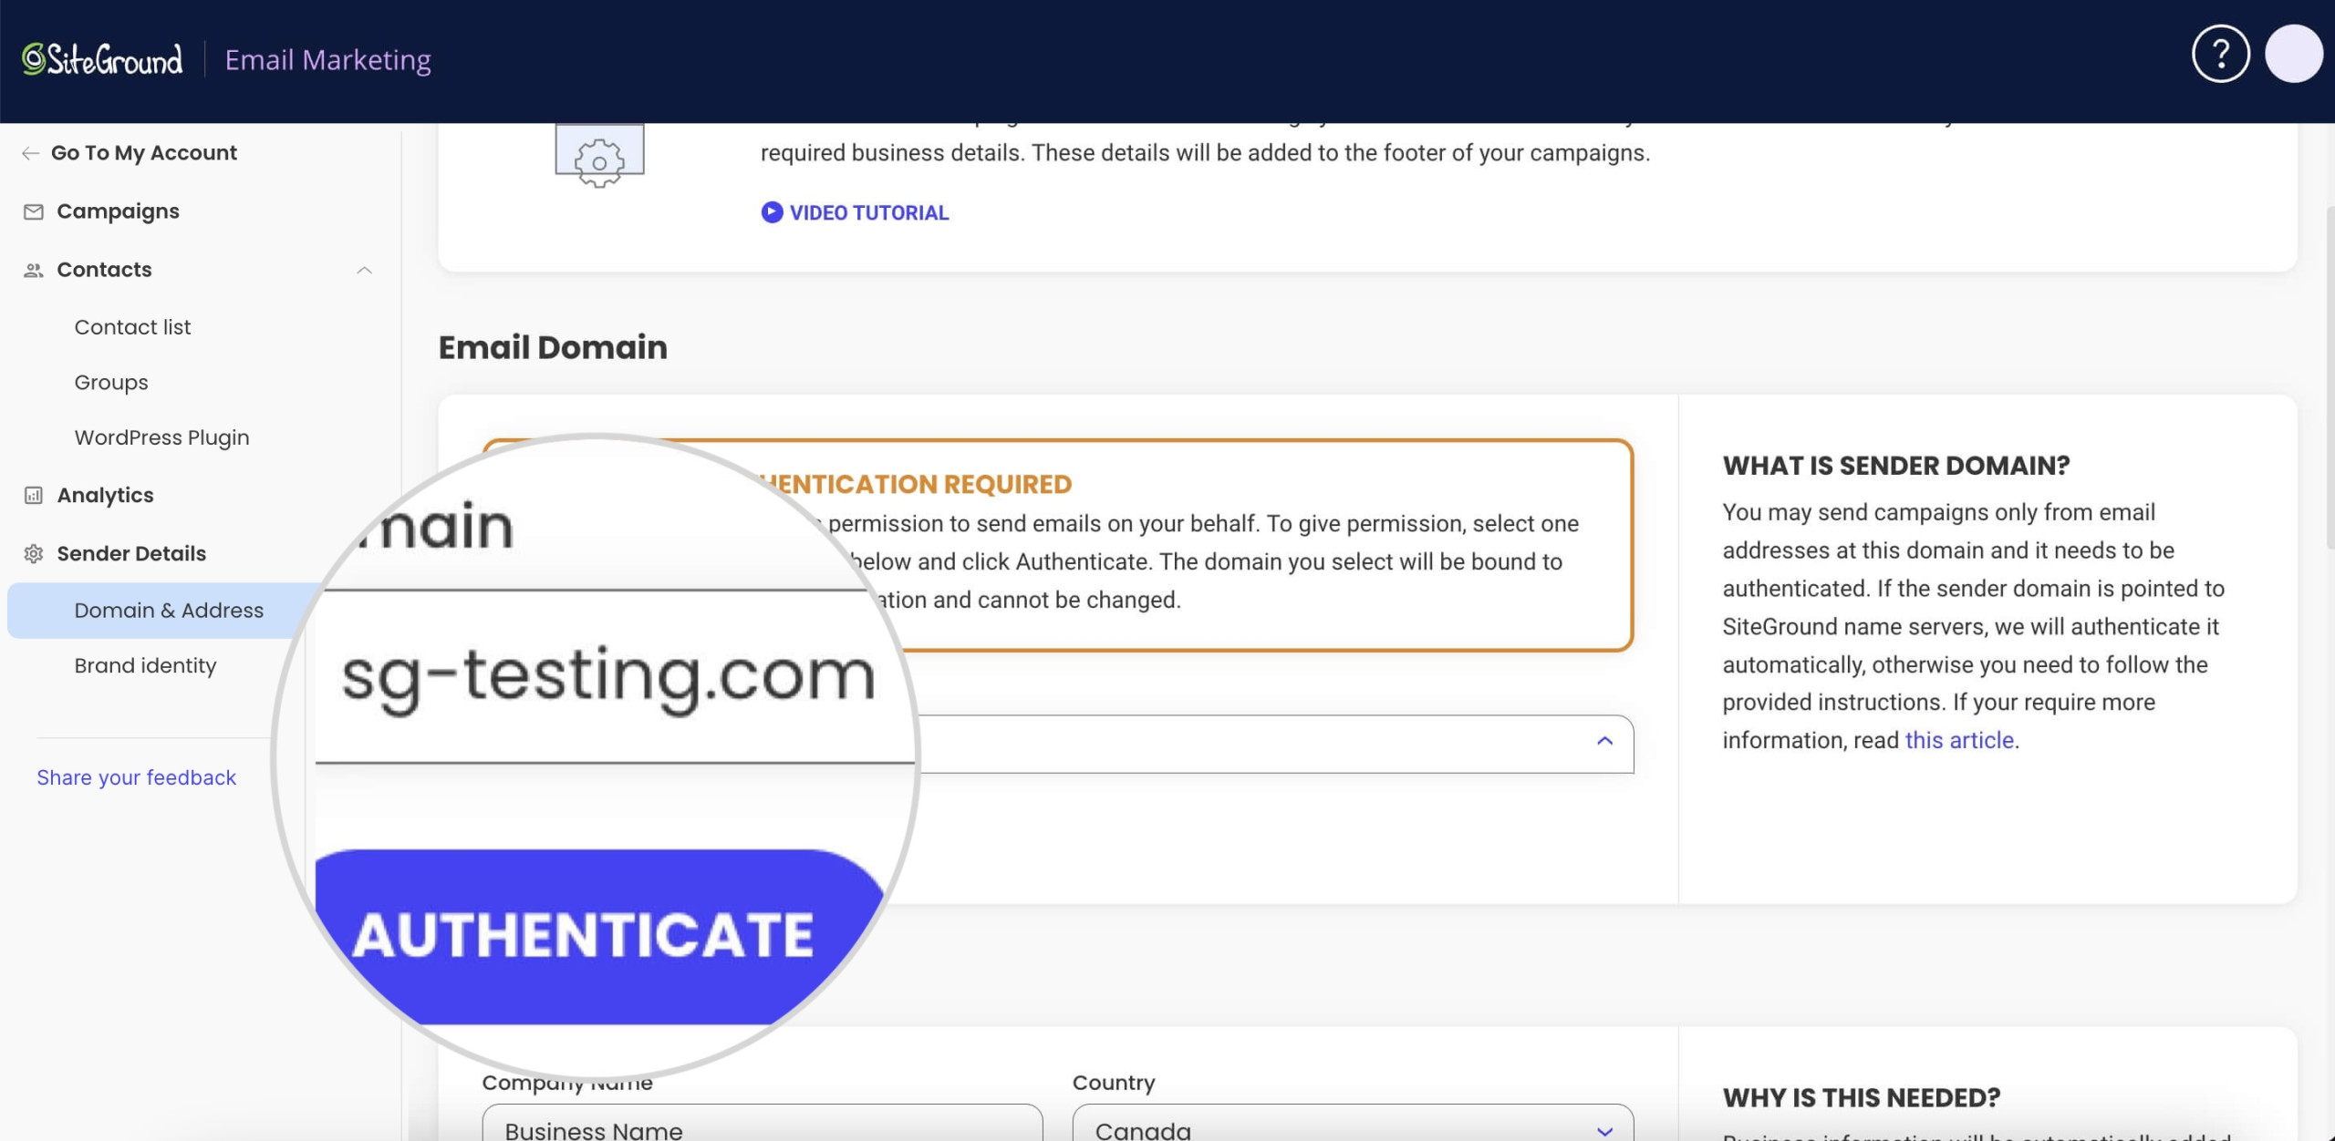Select the Domain & Address tab

[x=168, y=610]
